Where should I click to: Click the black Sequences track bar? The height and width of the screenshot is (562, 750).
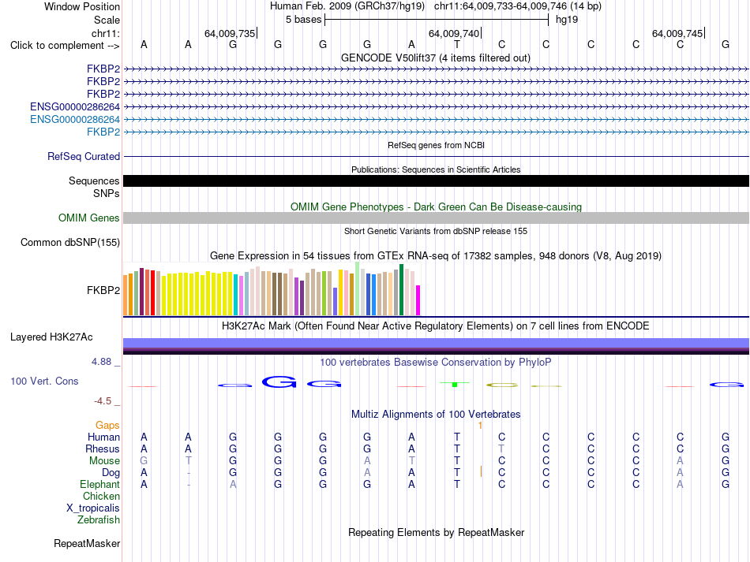pyautogui.click(x=436, y=181)
